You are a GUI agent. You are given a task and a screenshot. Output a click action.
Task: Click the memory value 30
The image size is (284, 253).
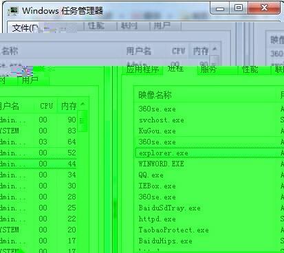tap(72, 186)
